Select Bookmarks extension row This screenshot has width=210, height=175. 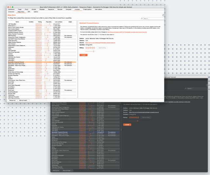point(42,69)
